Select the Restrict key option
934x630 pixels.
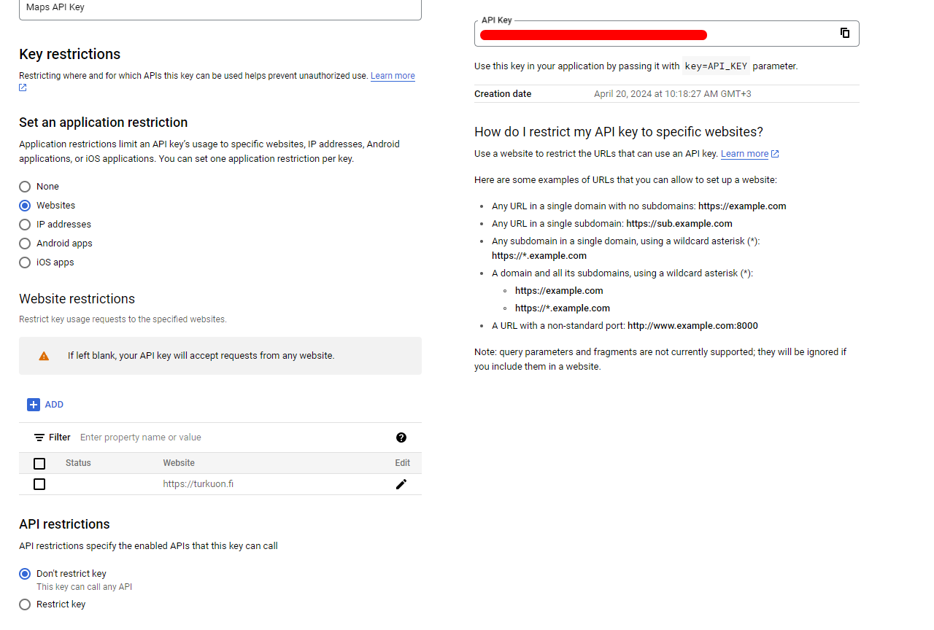tap(25, 604)
